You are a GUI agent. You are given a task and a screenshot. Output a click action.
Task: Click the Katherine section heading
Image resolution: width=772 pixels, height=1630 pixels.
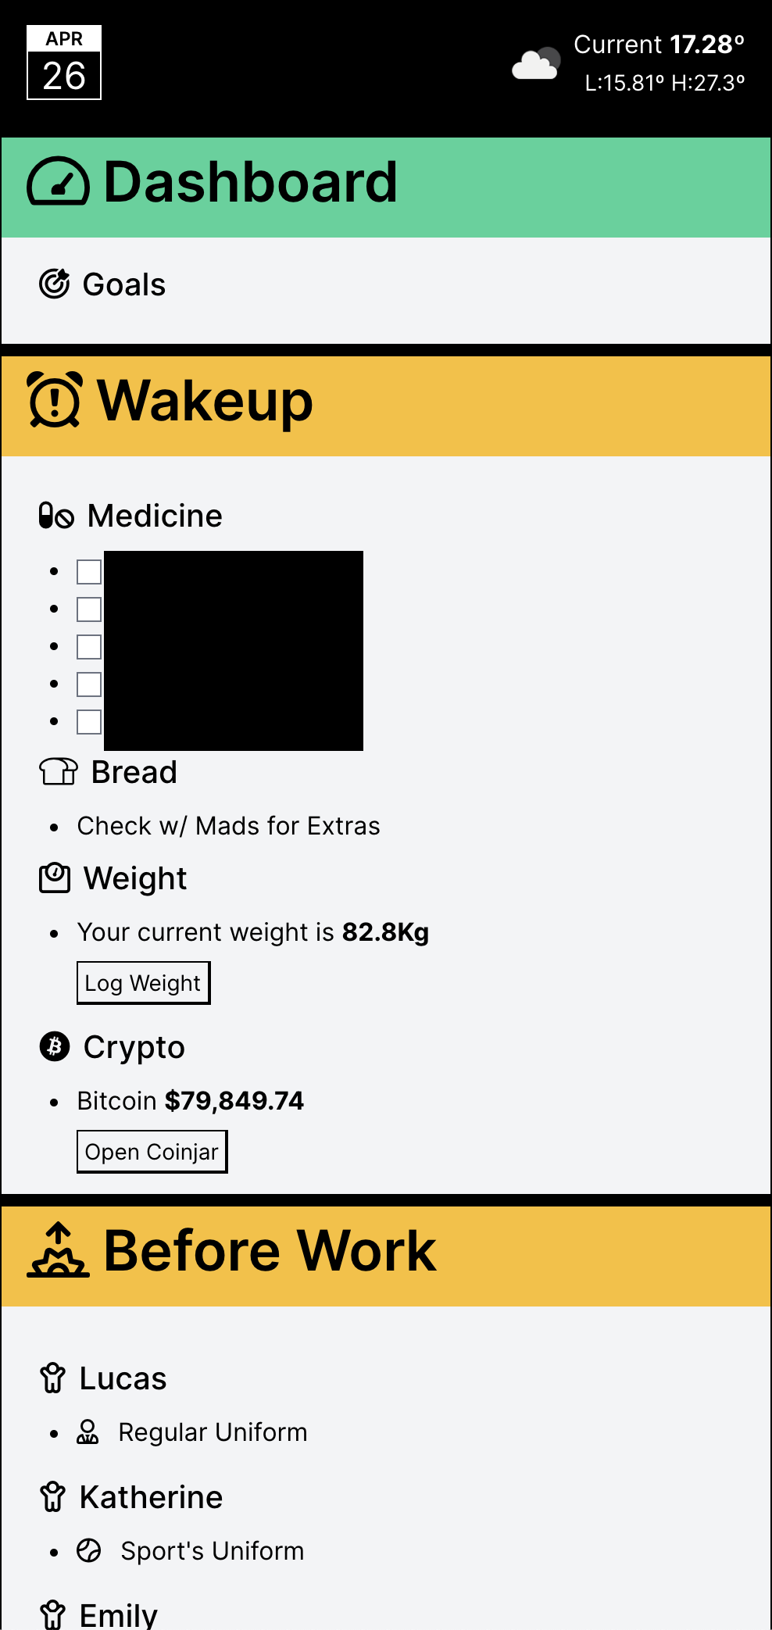[x=151, y=1497]
